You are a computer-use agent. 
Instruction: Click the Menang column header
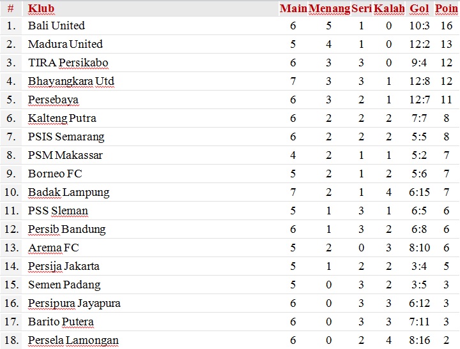[329, 9]
